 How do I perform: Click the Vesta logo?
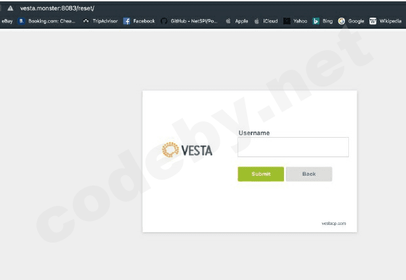point(187,150)
